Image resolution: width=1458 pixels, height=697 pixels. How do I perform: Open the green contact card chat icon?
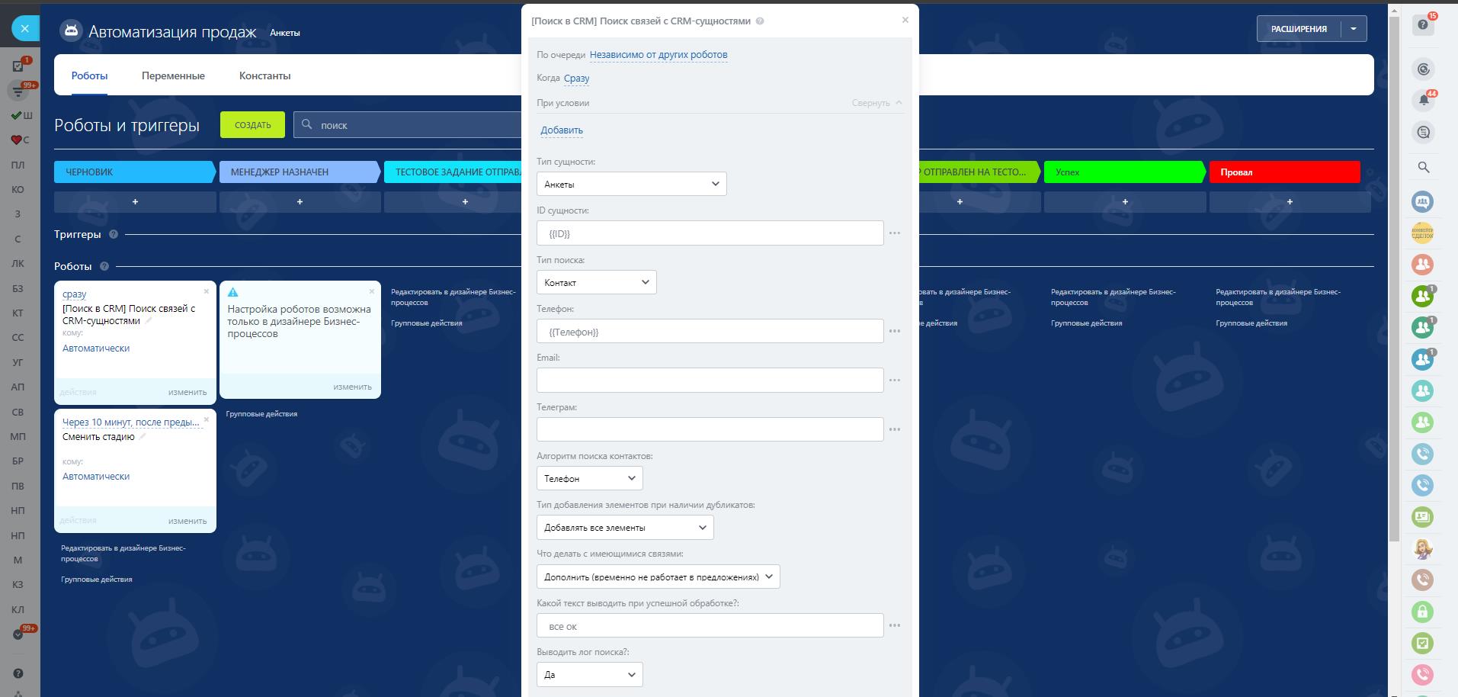pos(1422,517)
